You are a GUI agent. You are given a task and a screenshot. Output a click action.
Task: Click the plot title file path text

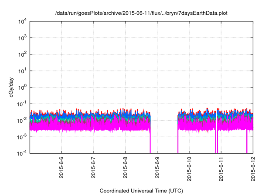[x=141, y=13]
